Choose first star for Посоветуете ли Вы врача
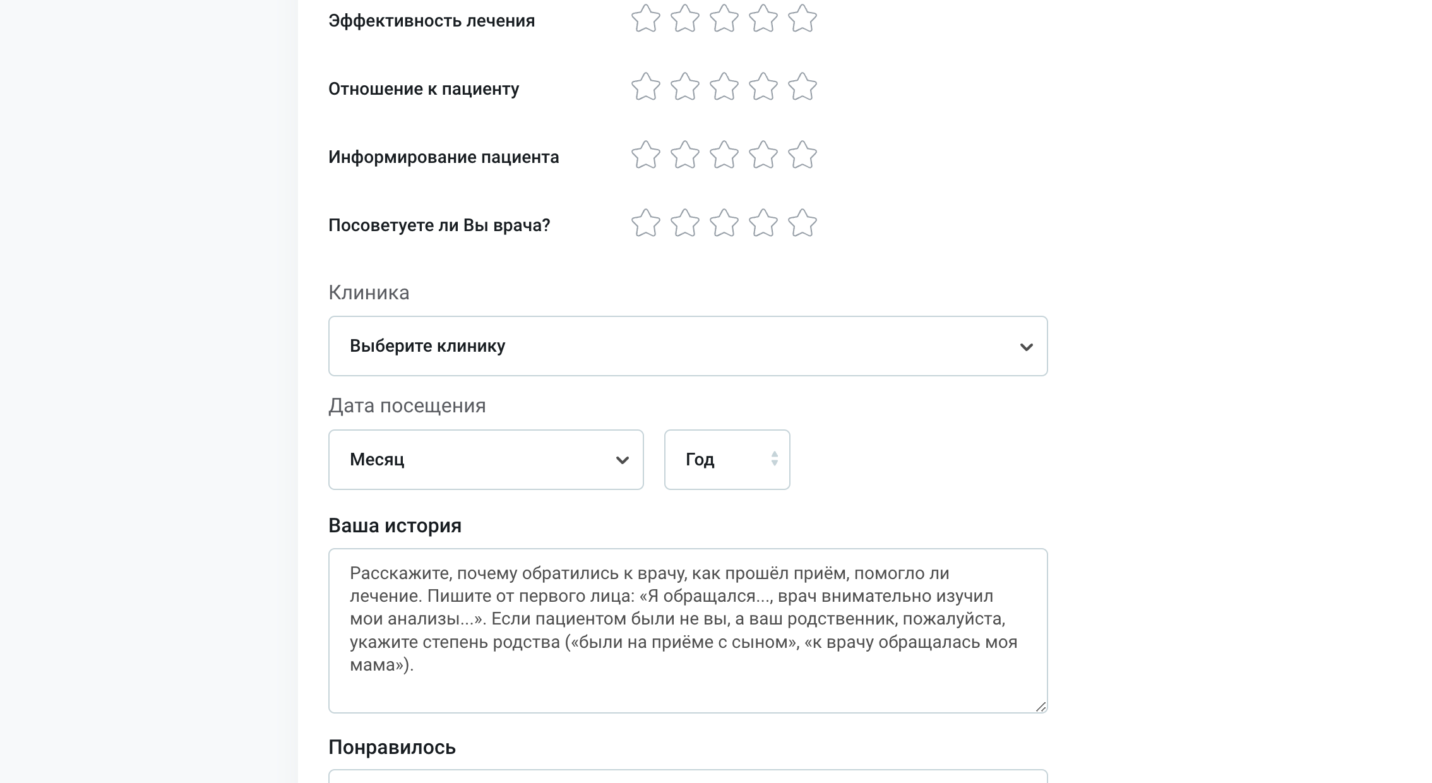 tap(646, 224)
